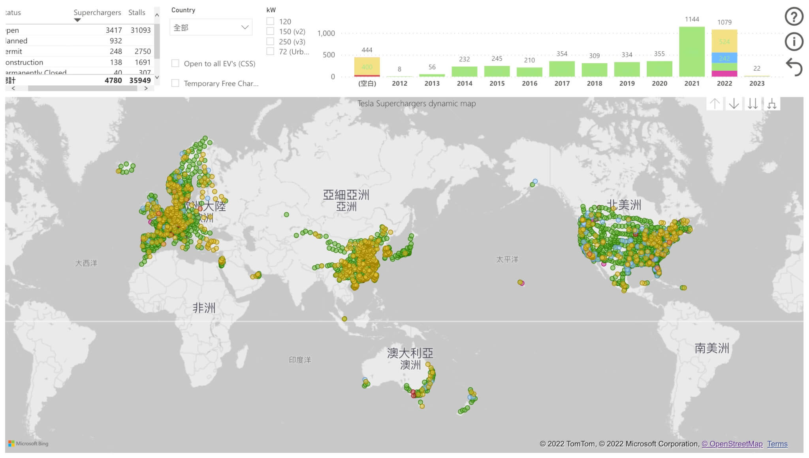809x458 pixels.
Task: Select the Planned status row
Action: click(x=79, y=41)
